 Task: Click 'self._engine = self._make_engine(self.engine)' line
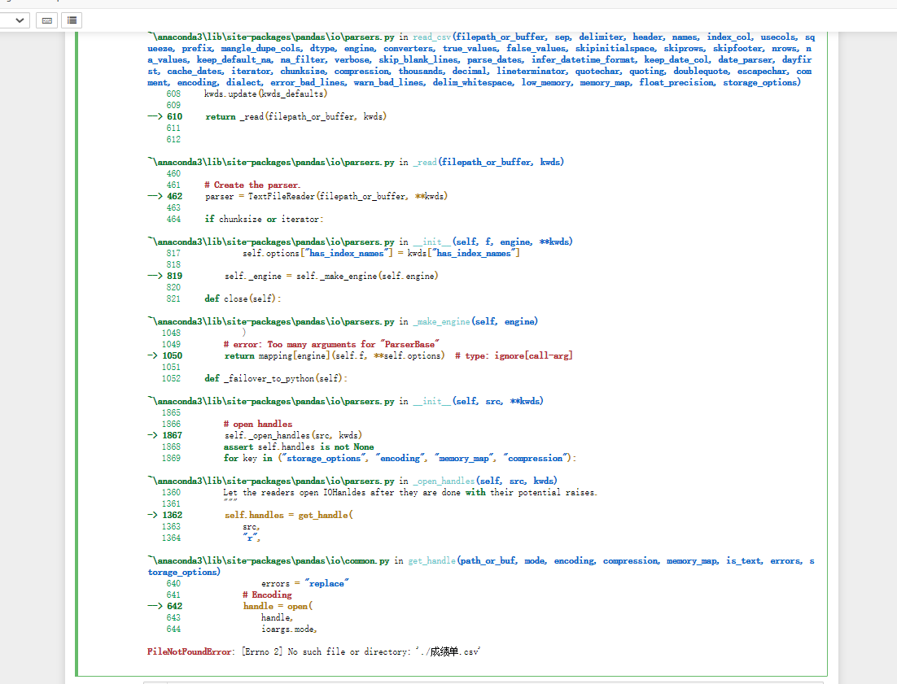pyautogui.click(x=331, y=276)
